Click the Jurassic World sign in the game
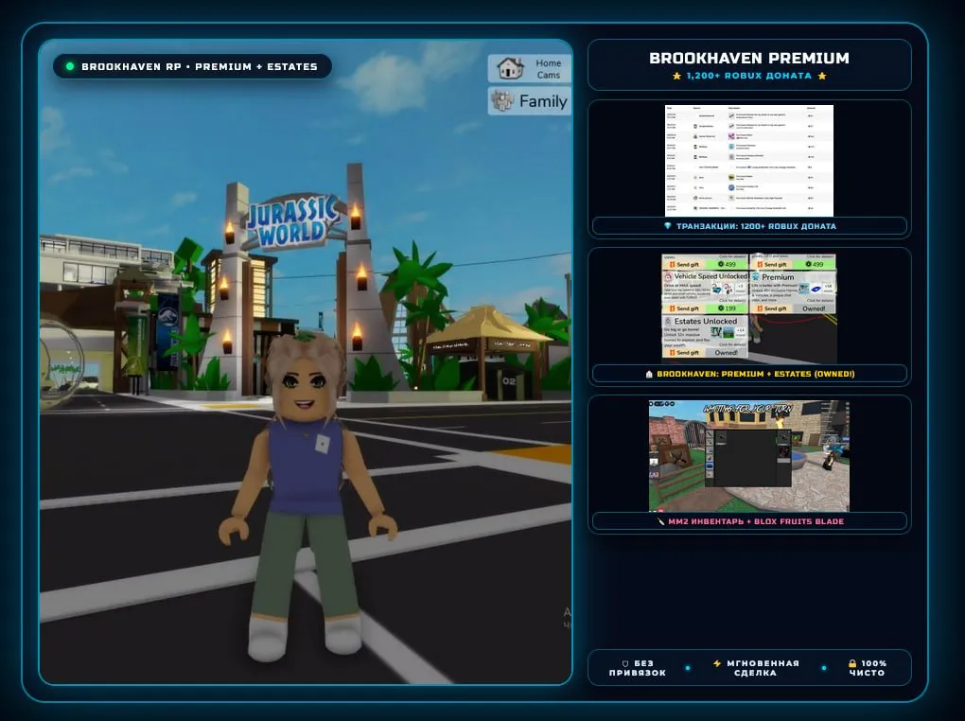965x721 pixels. pyautogui.click(x=293, y=221)
